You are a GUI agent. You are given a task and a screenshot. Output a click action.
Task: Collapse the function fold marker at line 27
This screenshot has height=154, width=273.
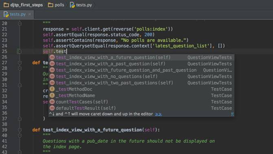20,62
